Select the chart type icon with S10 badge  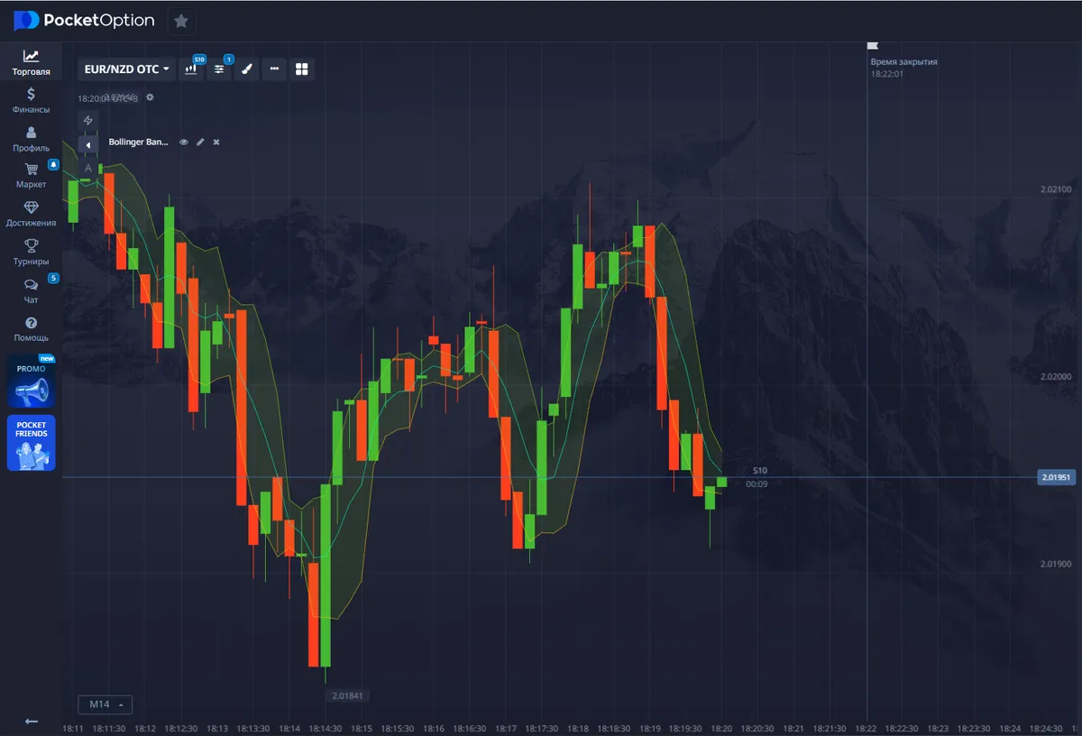click(x=190, y=69)
